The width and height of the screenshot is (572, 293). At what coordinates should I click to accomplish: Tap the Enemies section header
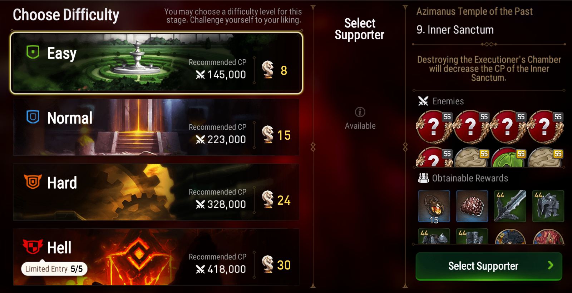tap(441, 101)
